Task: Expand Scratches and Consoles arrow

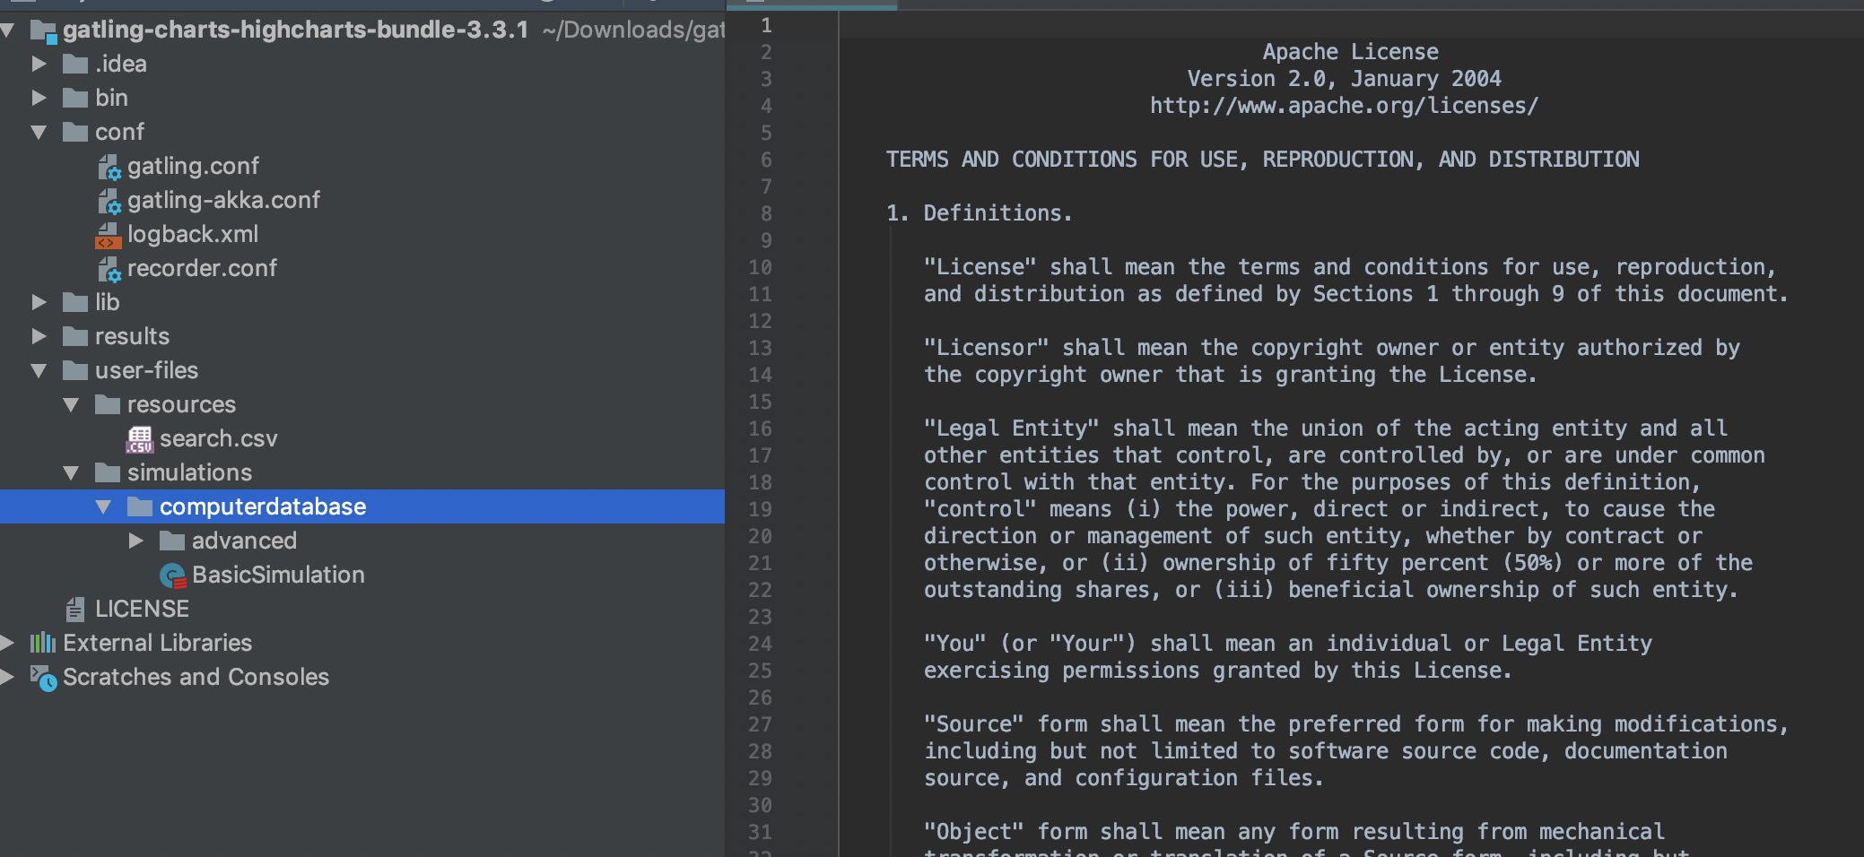Action: 7,677
